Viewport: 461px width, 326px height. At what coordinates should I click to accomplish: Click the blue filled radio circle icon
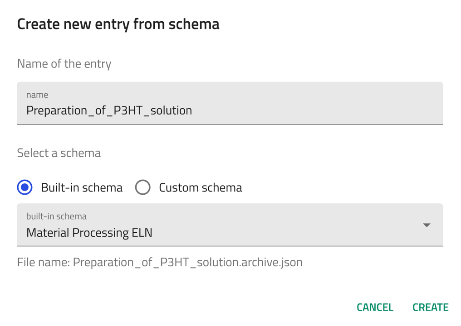pos(25,187)
